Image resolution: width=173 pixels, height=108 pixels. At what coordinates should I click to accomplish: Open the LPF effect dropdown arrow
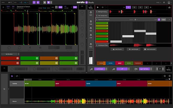click(x=129, y=69)
